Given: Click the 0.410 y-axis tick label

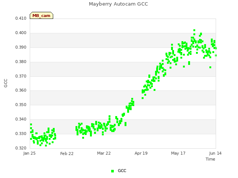Looking at the screenshot, I should (x=21, y=18).
